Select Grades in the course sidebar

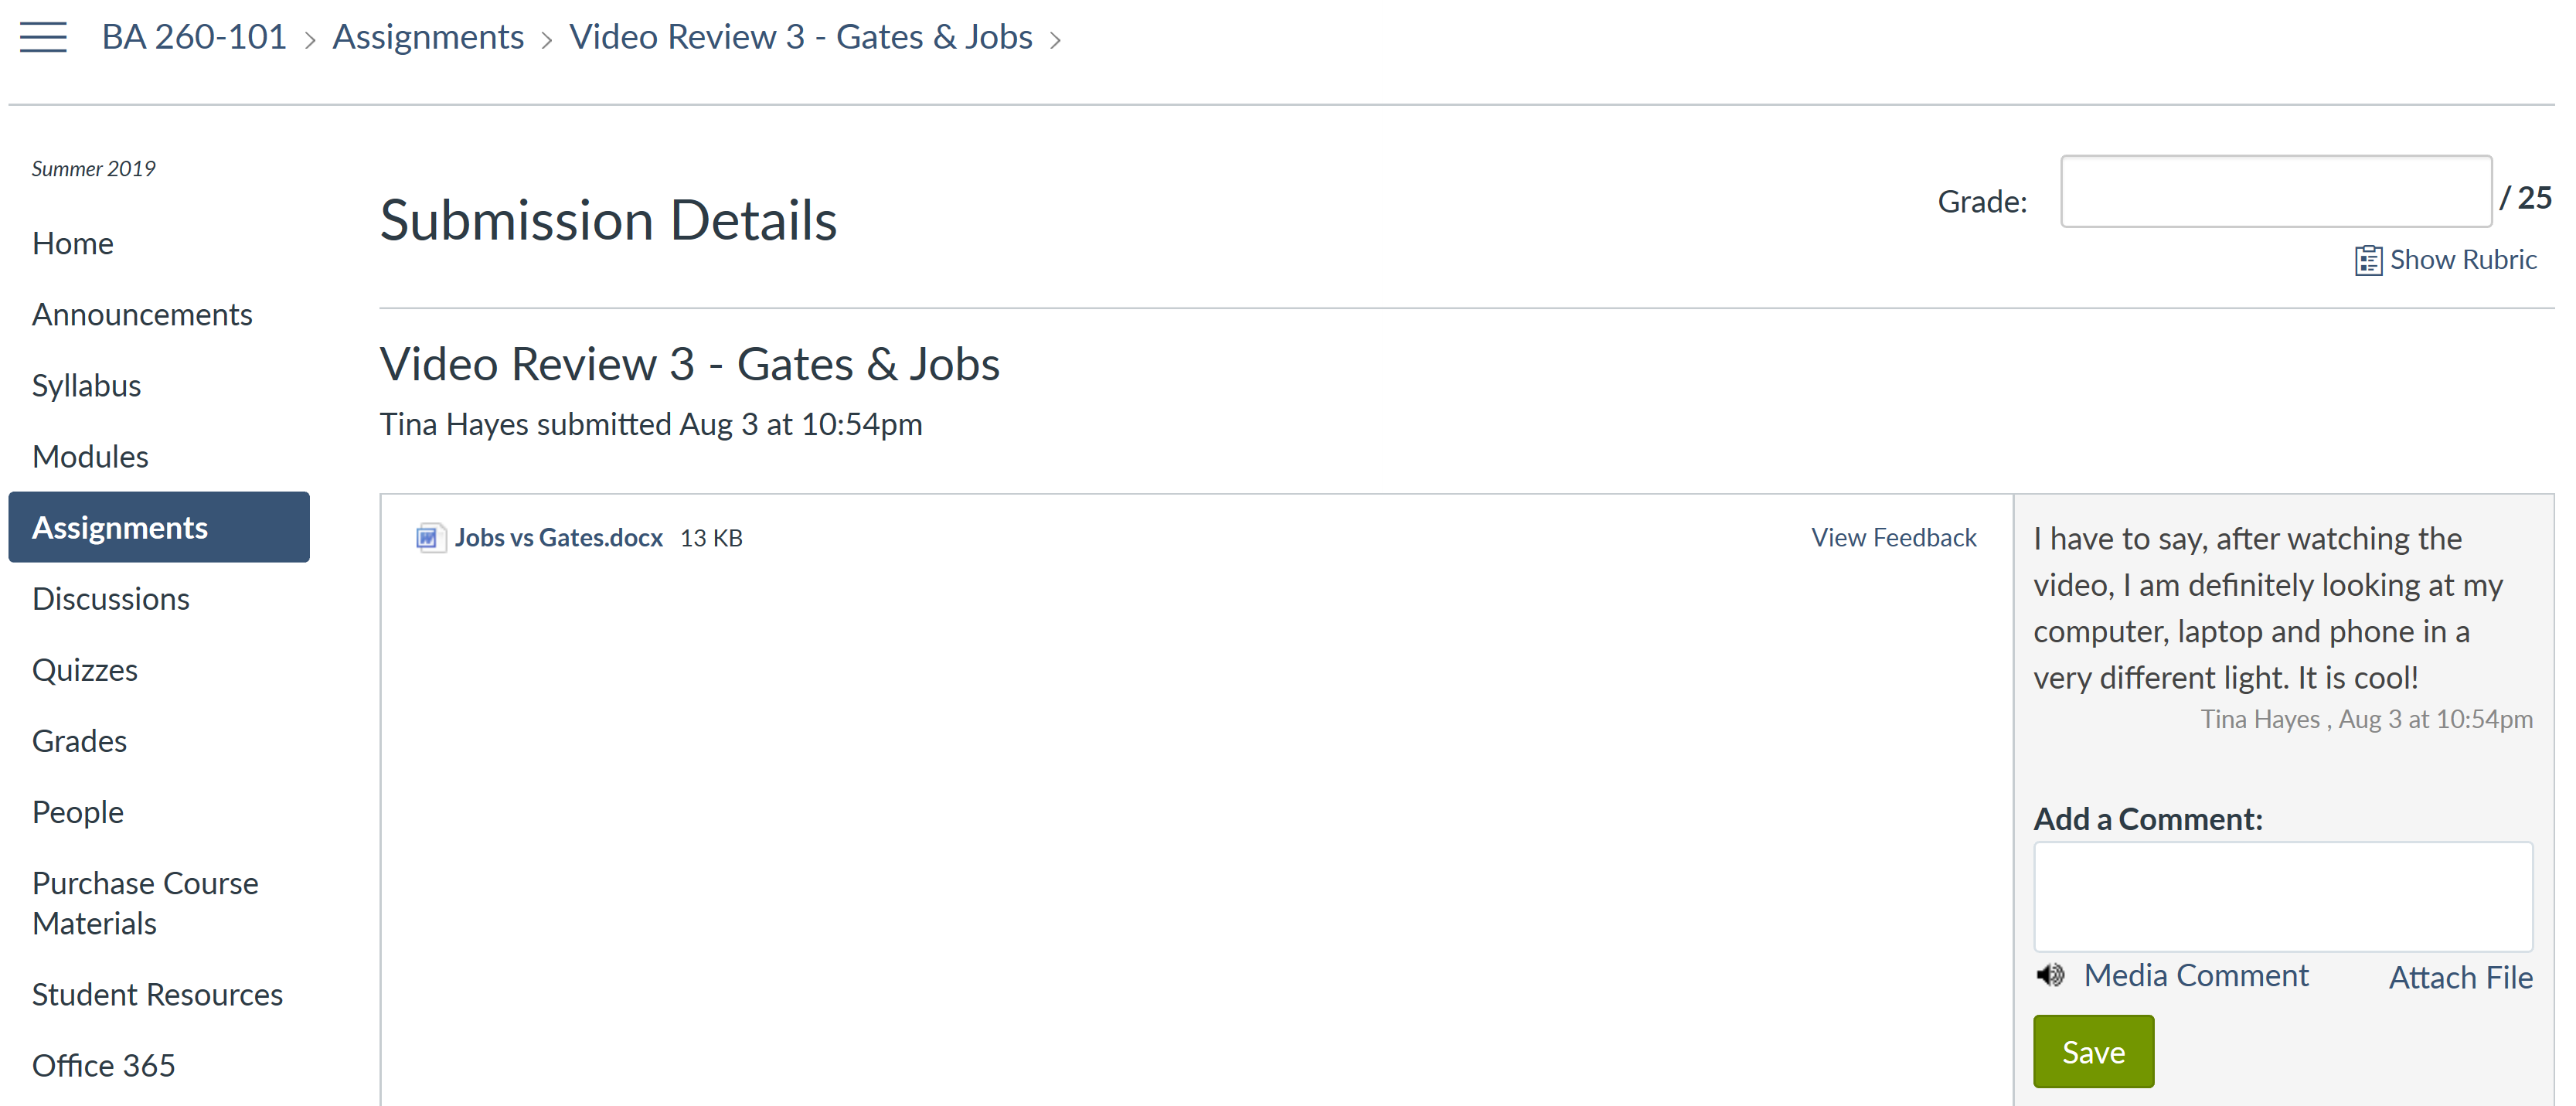pyautogui.click(x=79, y=741)
